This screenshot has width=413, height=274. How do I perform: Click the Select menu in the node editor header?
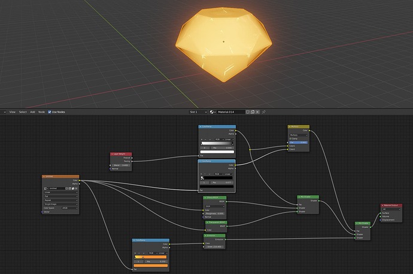23,112
